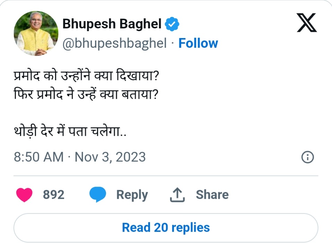Click the X logo in the corner
332x243 pixels.
[x=307, y=21]
